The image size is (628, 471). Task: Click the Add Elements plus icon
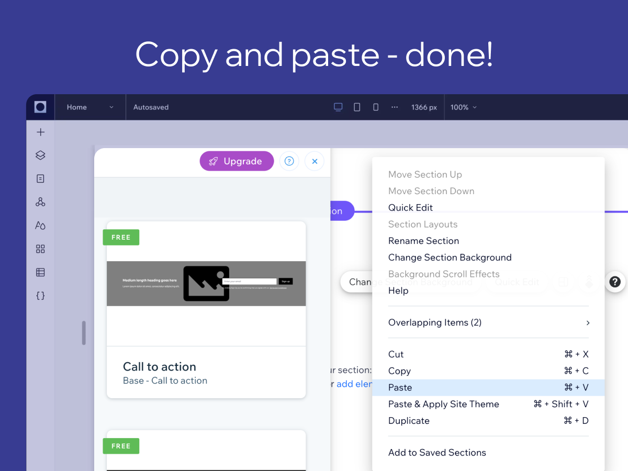tap(40, 132)
